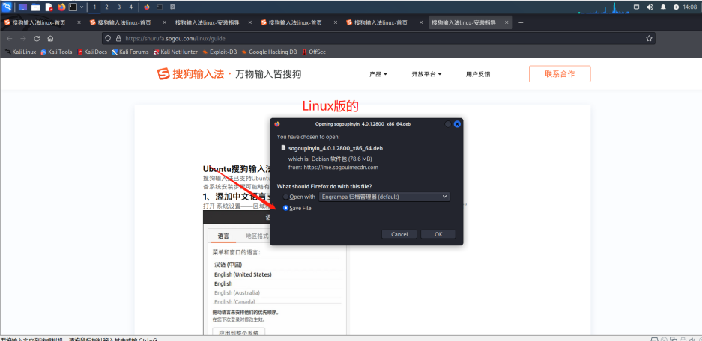Open the Kali Linux bookmark

[x=20, y=52]
